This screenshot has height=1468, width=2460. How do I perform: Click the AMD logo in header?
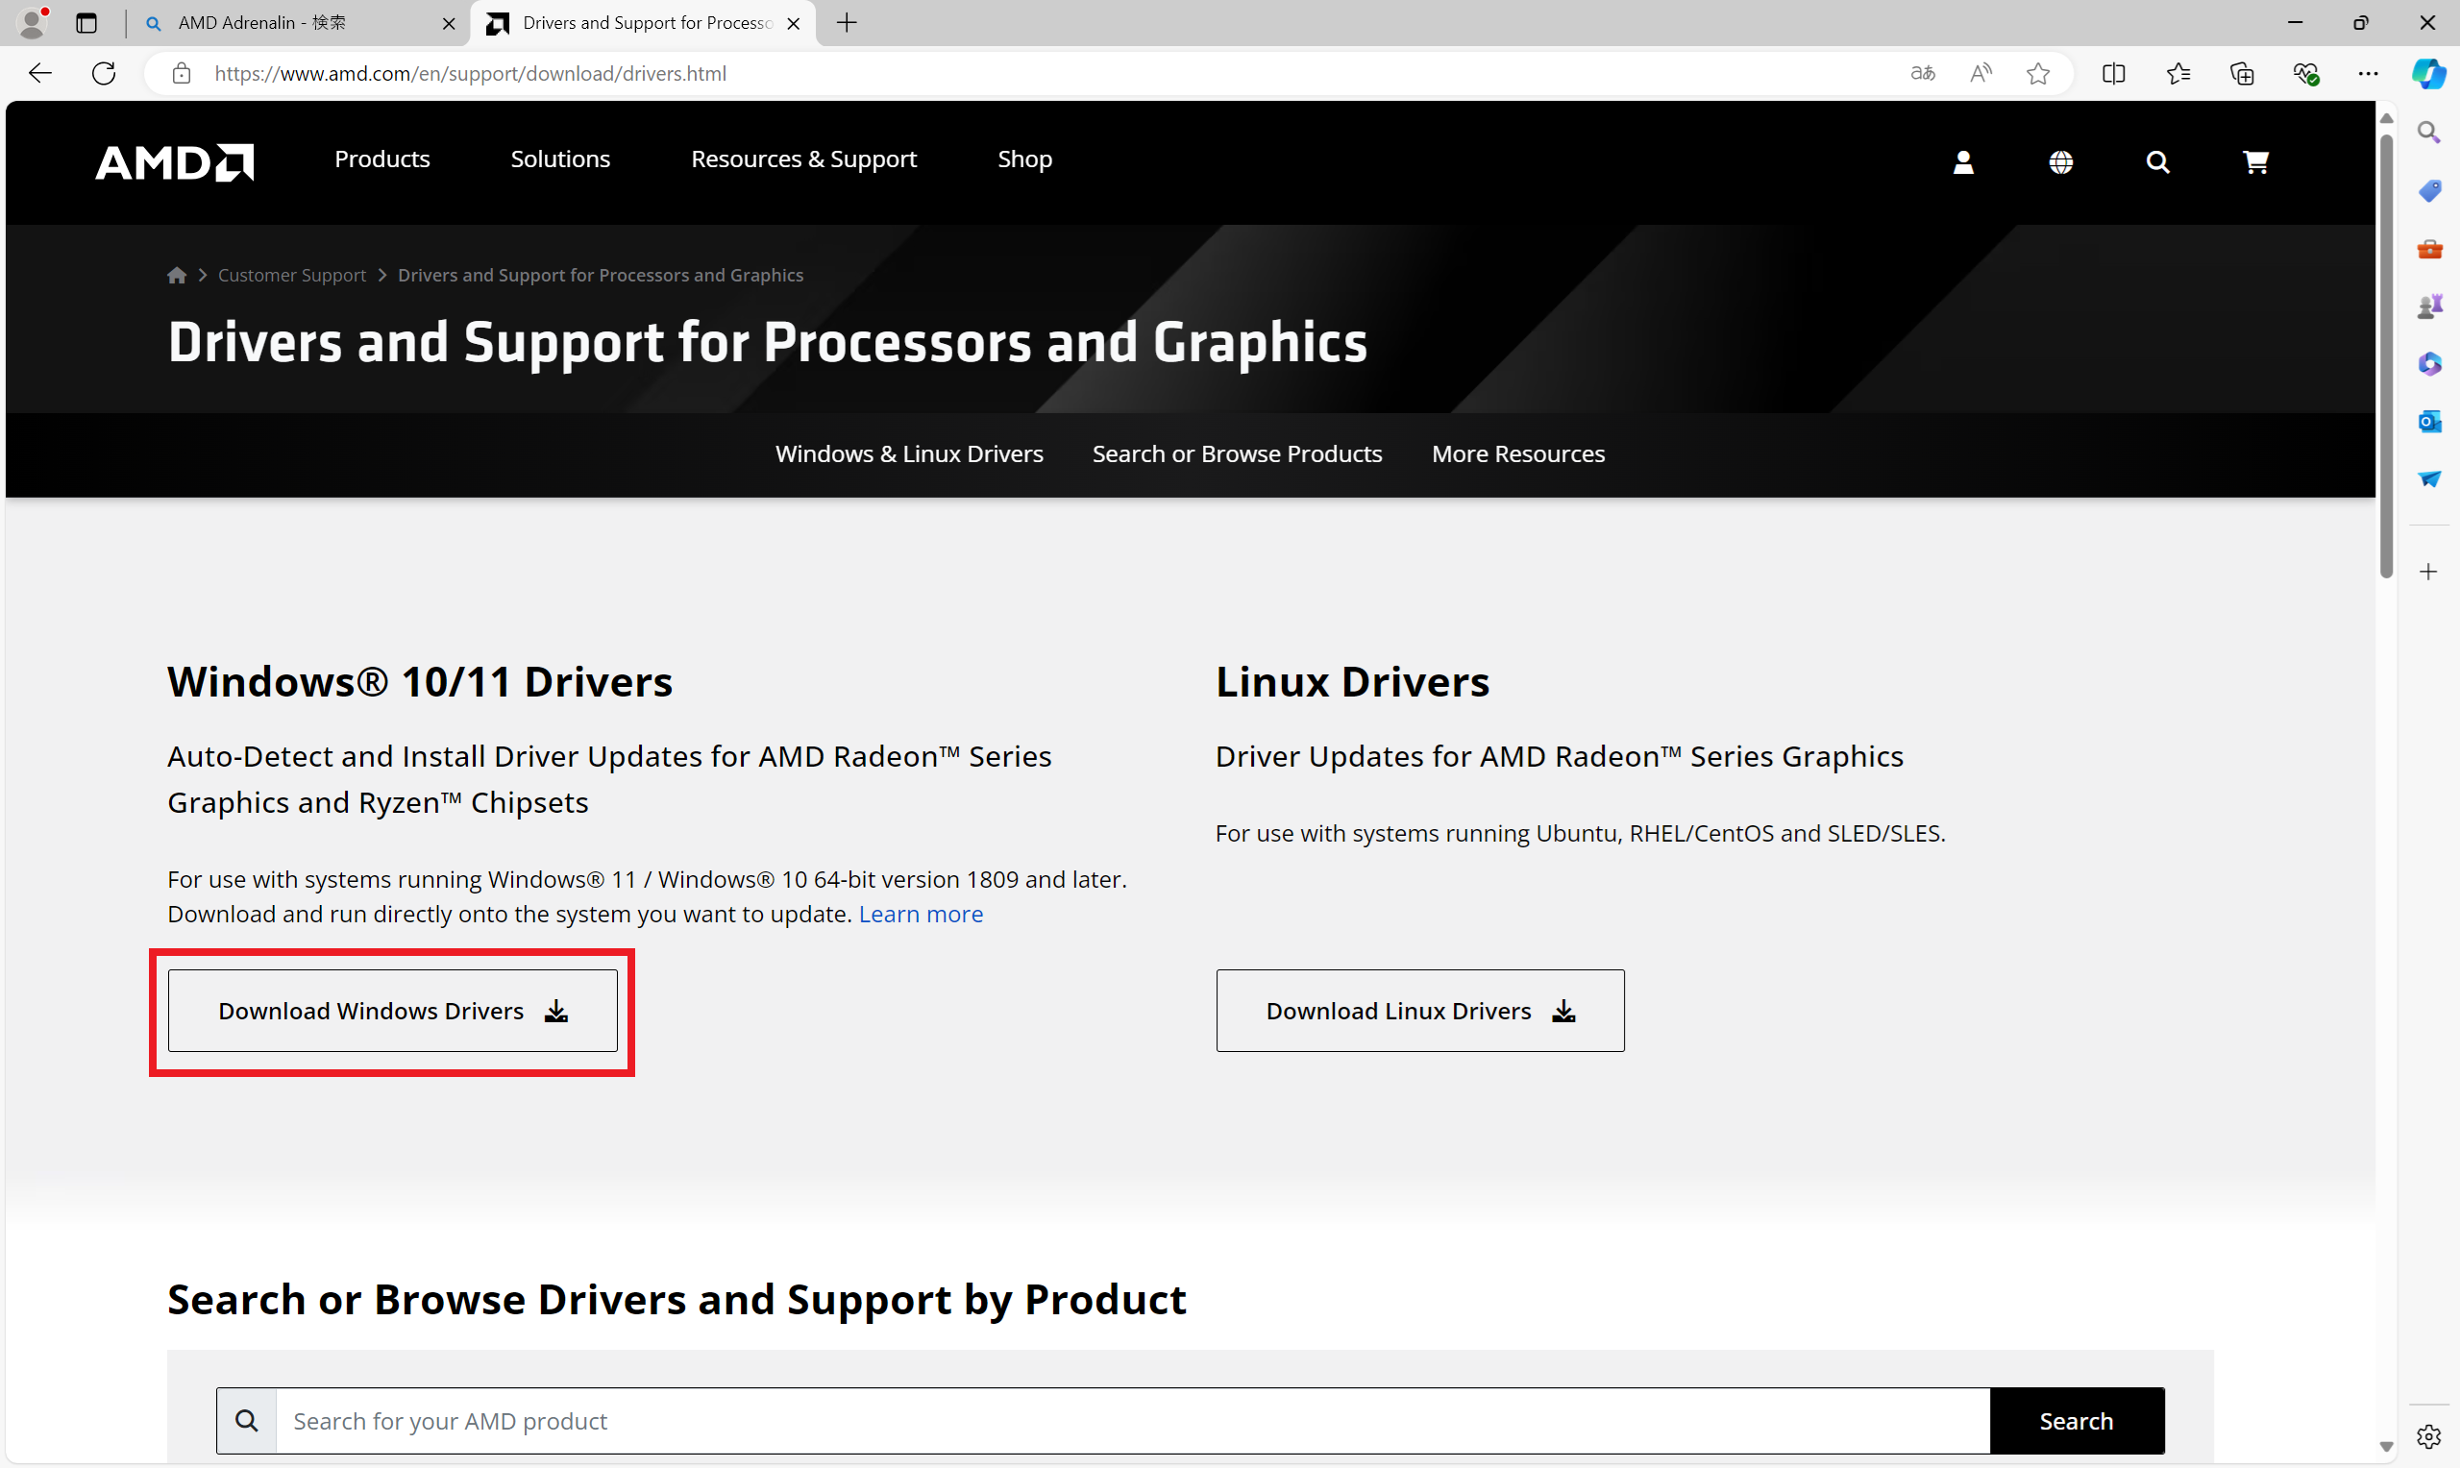[x=174, y=162]
